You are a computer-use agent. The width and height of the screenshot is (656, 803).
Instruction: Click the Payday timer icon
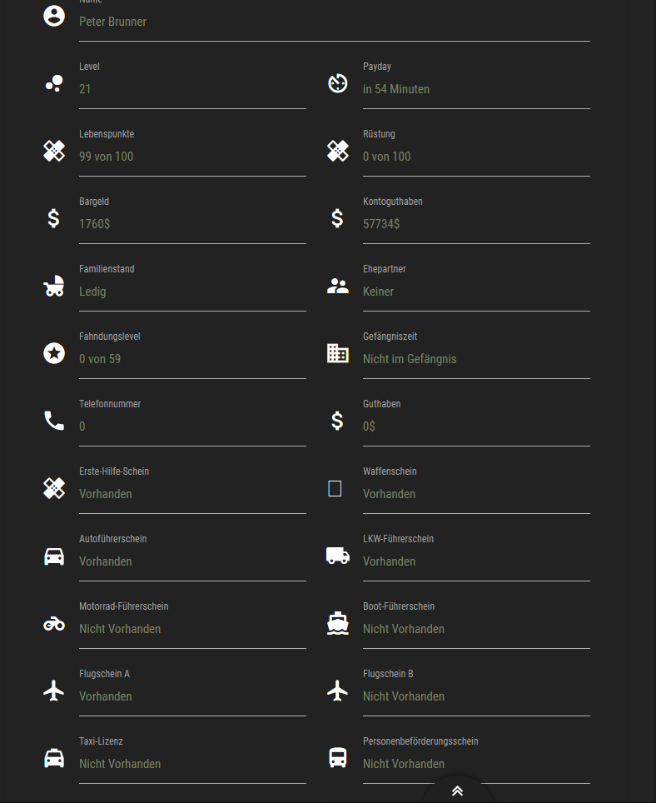(x=337, y=83)
